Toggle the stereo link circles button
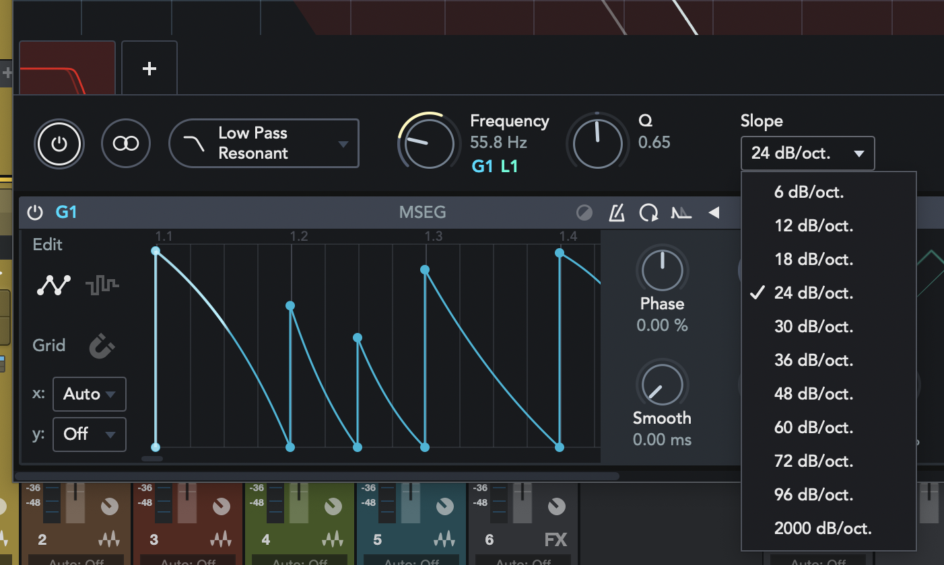The width and height of the screenshot is (944, 565). (126, 143)
